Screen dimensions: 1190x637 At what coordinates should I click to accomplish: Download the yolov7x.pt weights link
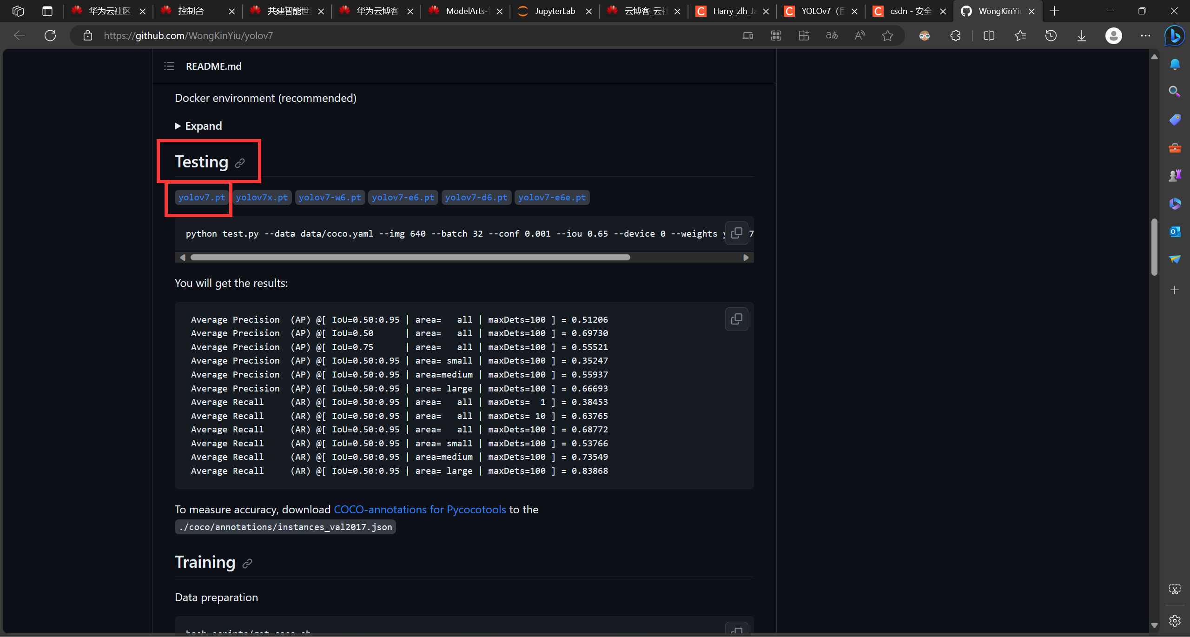[262, 198]
